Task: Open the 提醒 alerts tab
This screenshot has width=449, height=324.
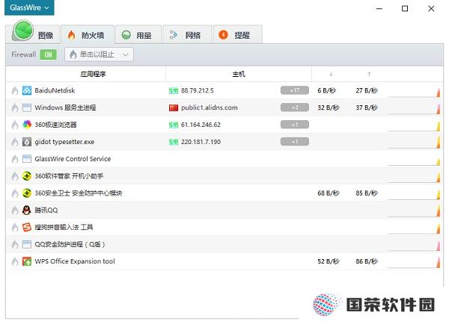Action: 237,35
